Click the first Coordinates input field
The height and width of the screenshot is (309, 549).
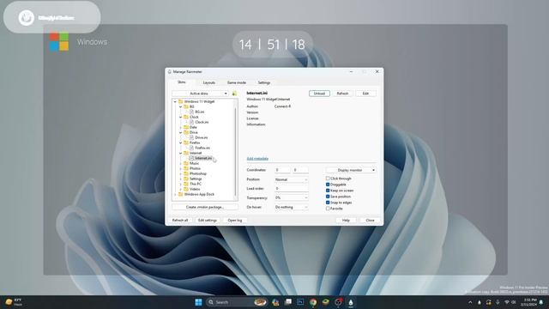(282, 170)
